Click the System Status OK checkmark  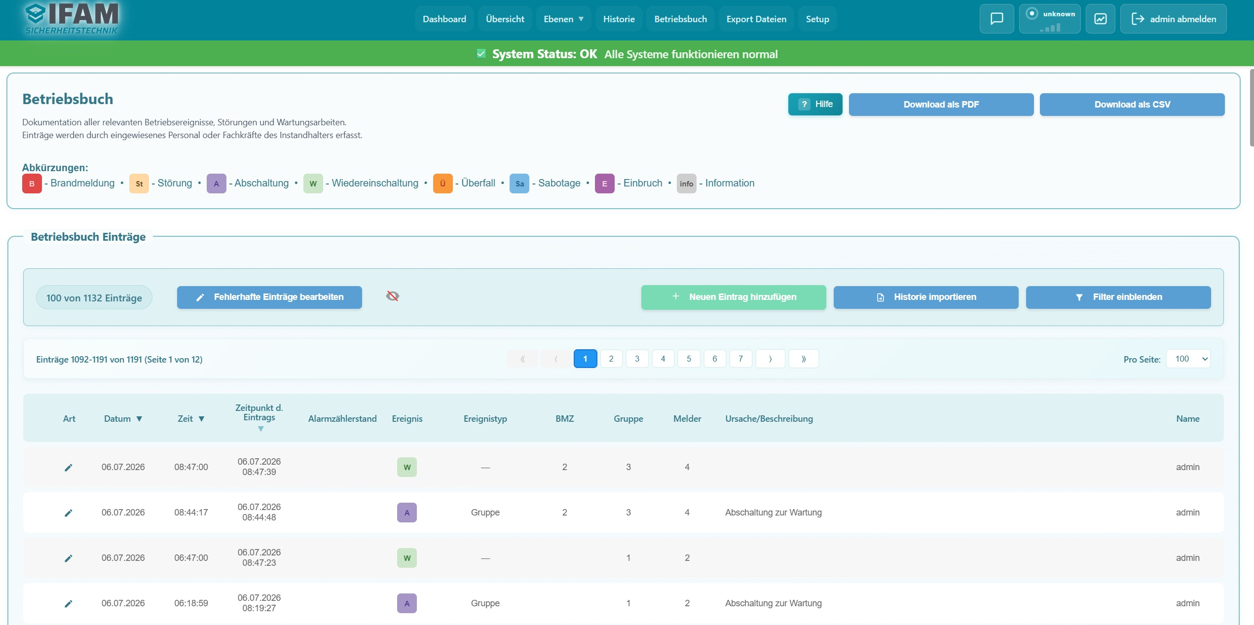[x=481, y=53]
